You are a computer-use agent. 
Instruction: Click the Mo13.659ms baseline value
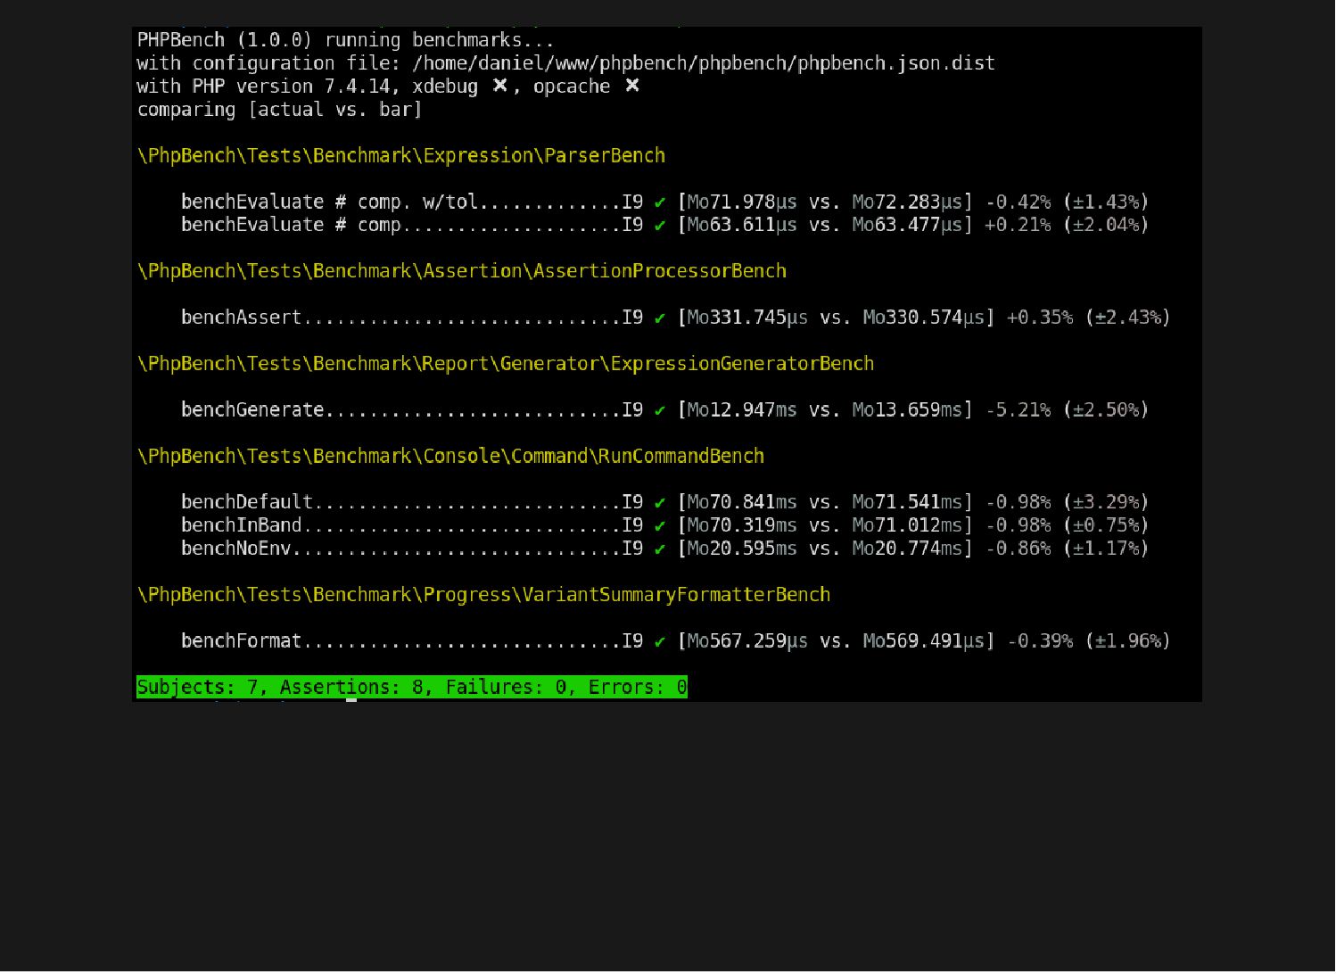[907, 410]
